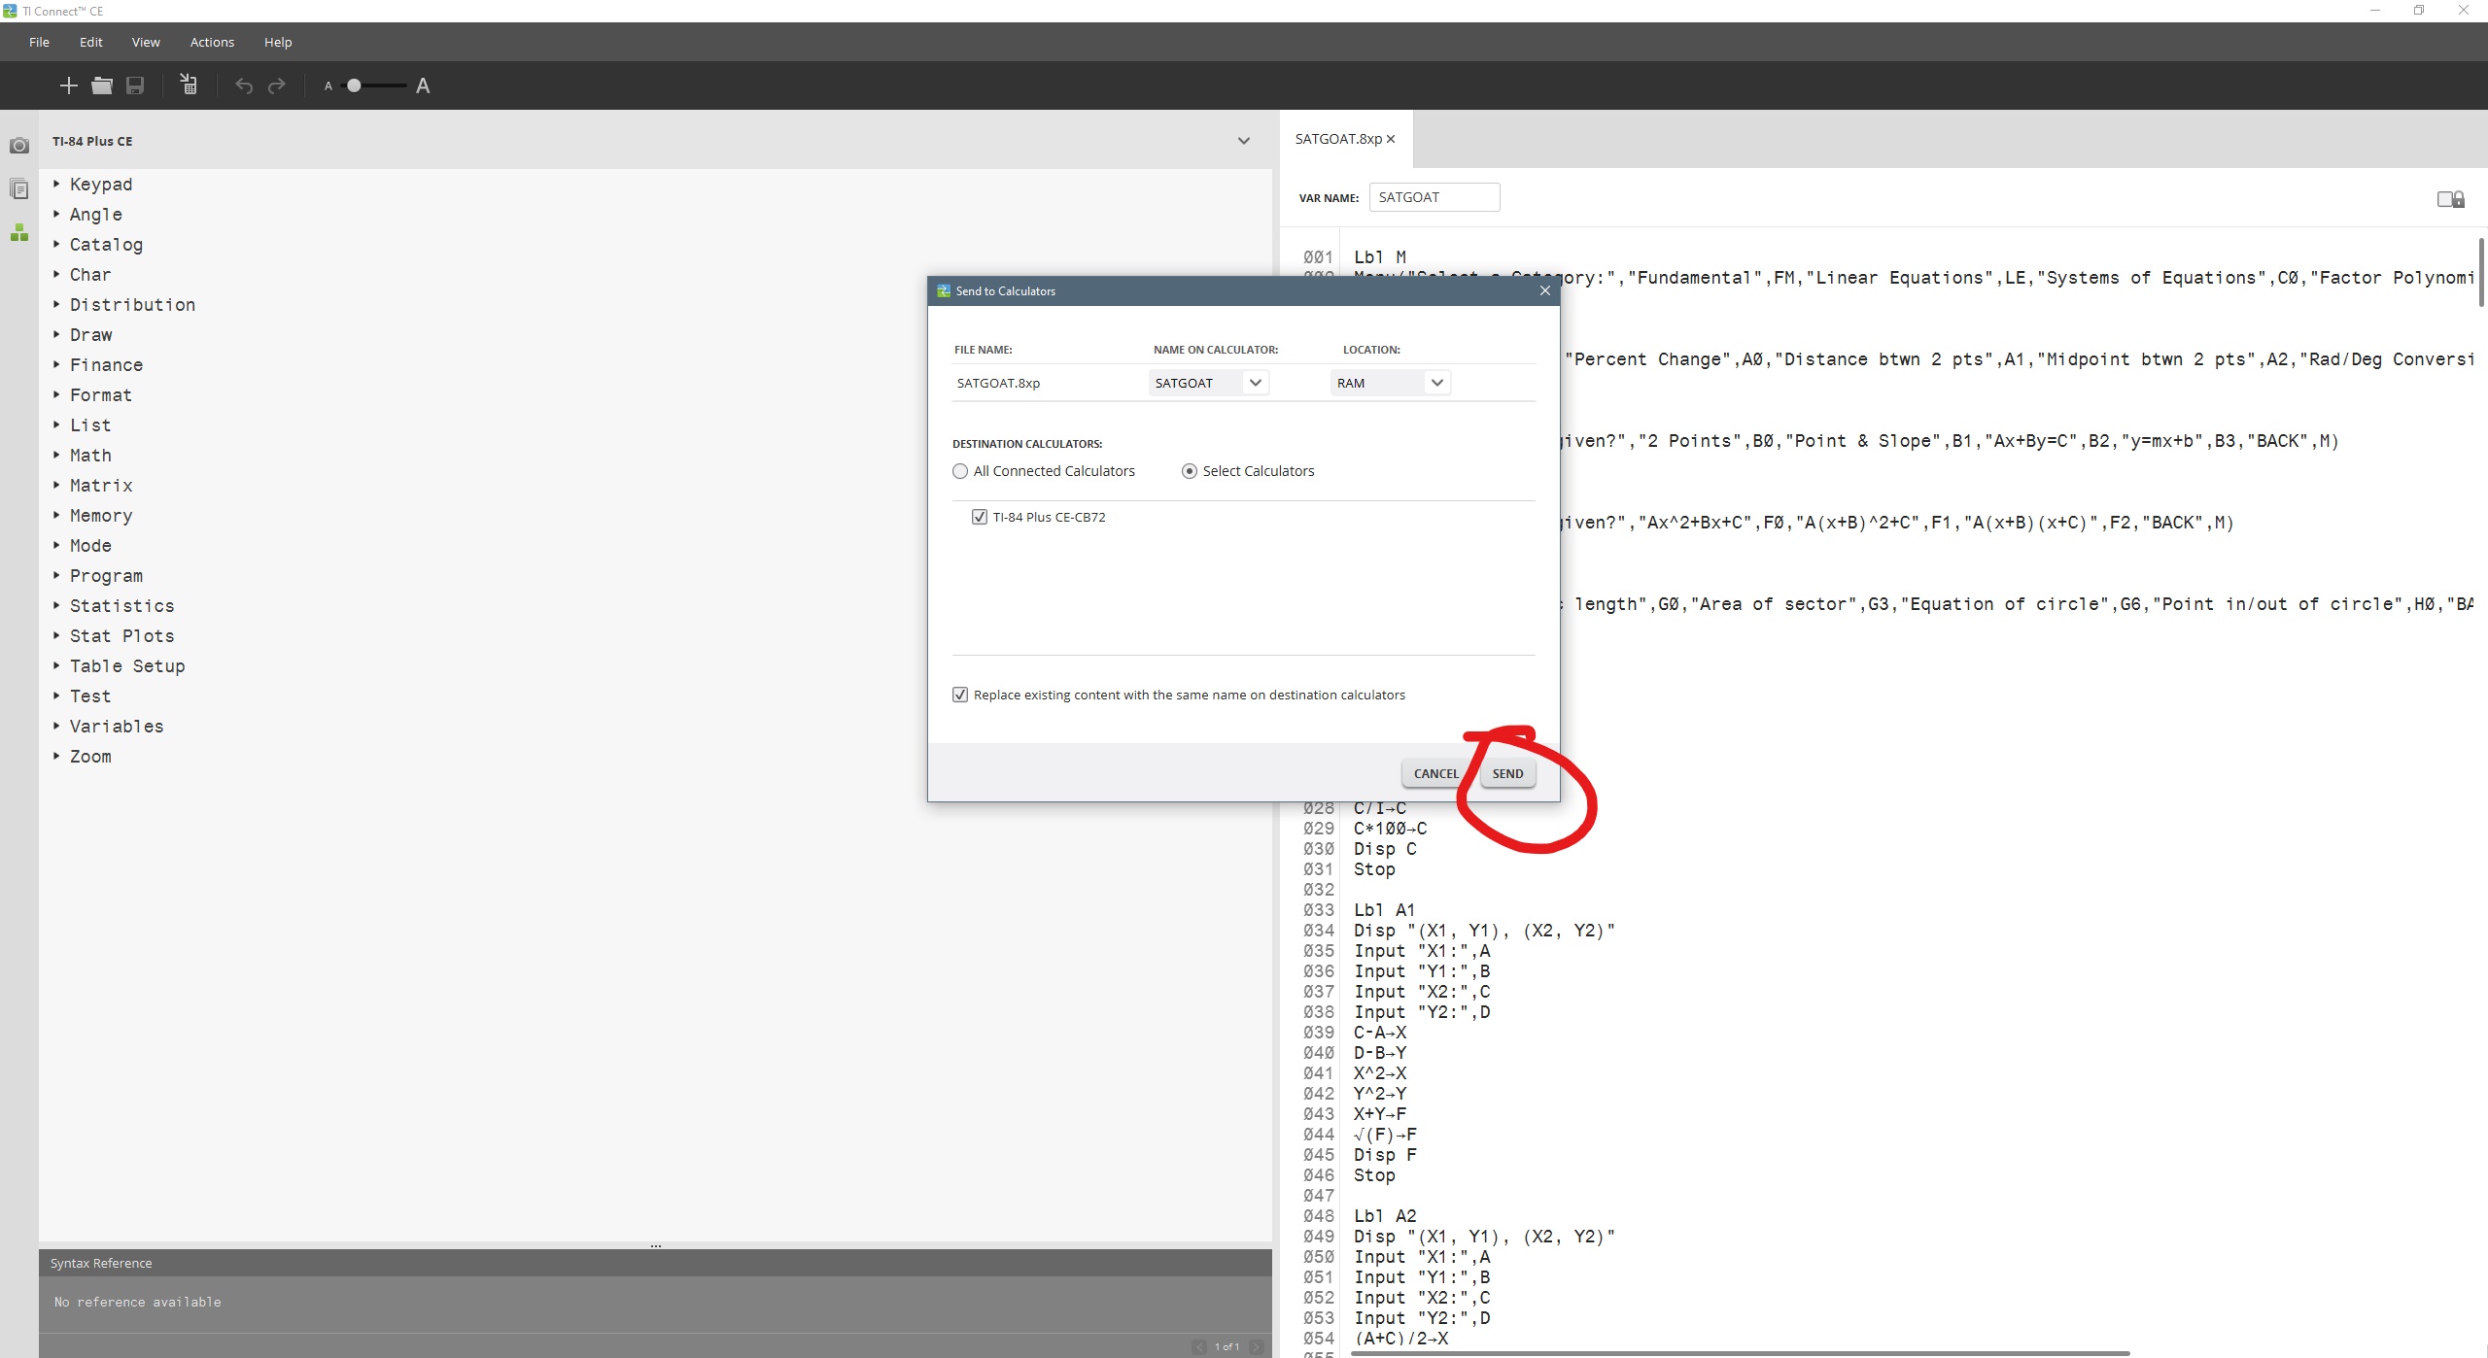
Task: Toggle the Replace existing content checkbox
Action: point(960,695)
